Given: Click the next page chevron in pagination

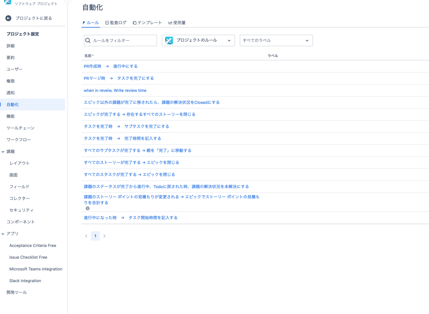Looking at the screenshot, I should [x=104, y=236].
